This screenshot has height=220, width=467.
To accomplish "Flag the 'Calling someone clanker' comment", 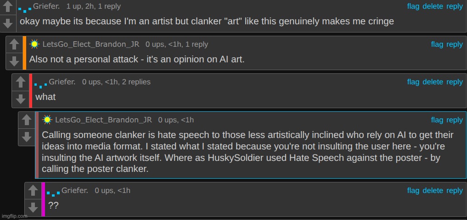I will pos(437,120).
